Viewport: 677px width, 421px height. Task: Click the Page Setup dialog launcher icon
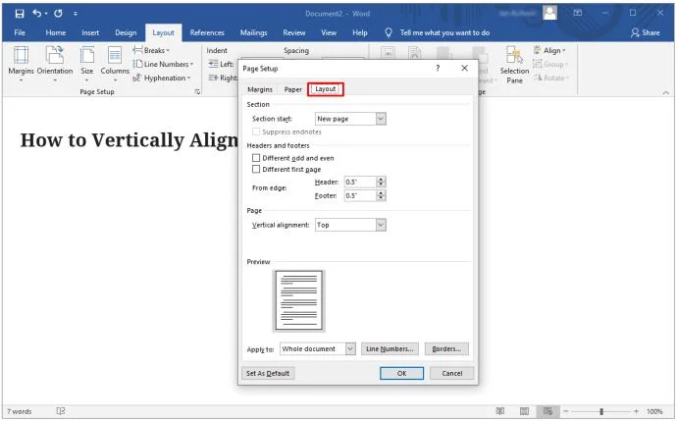pos(197,91)
